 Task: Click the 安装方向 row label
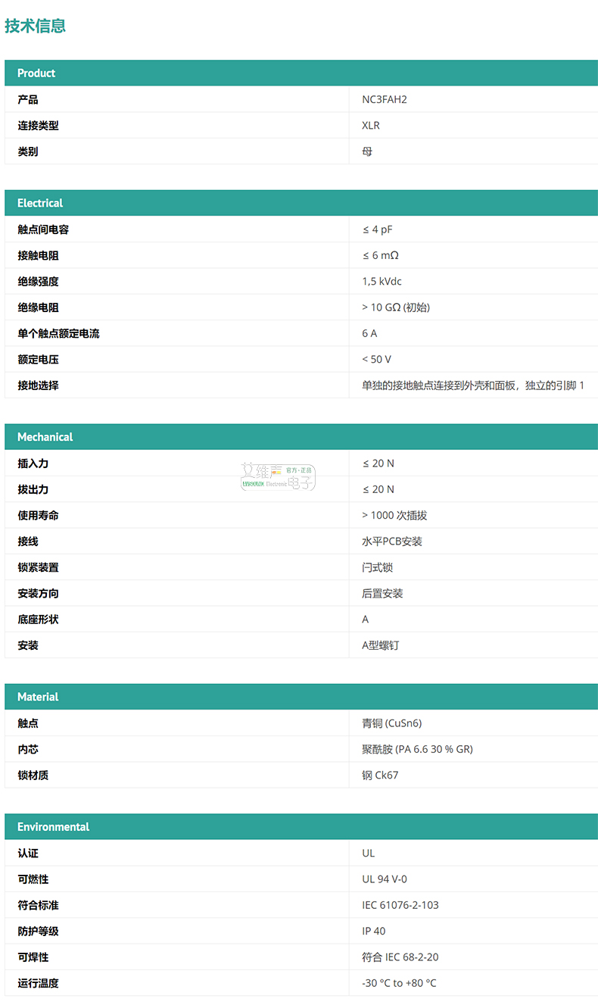point(38,593)
